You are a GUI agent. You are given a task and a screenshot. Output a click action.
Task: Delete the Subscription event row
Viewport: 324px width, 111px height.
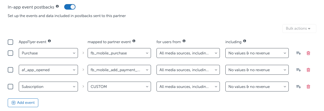[308, 87]
